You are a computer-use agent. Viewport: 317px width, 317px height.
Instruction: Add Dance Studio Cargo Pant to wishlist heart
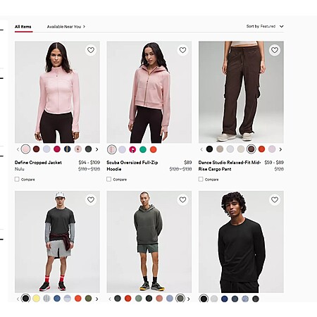click(275, 50)
